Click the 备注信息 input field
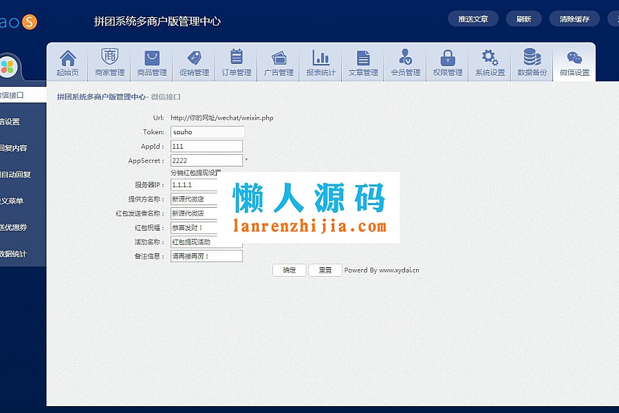The width and height of the screenshot is (619, 413). tap(206, 256)
